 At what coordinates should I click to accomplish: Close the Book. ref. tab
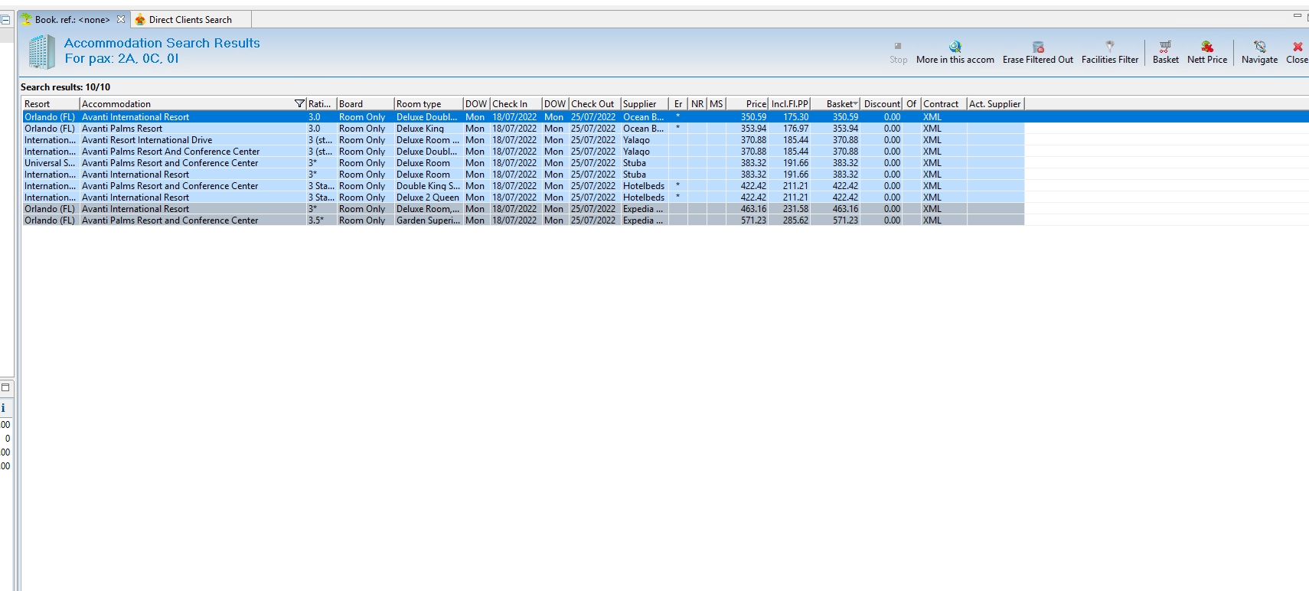[x=121, y=19]
